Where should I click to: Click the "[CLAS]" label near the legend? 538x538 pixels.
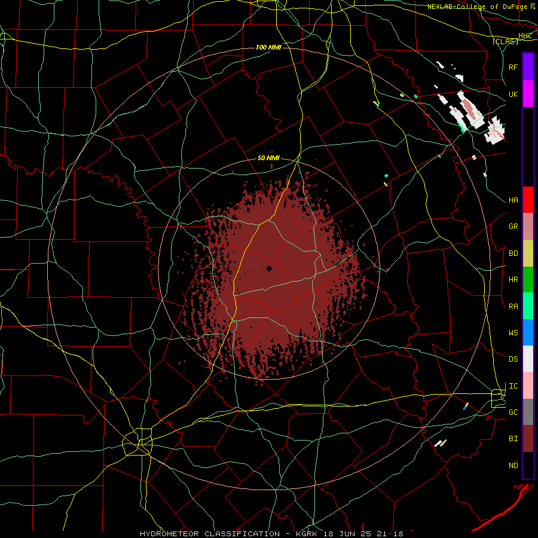pyautogui.click(x=505, y=41)
